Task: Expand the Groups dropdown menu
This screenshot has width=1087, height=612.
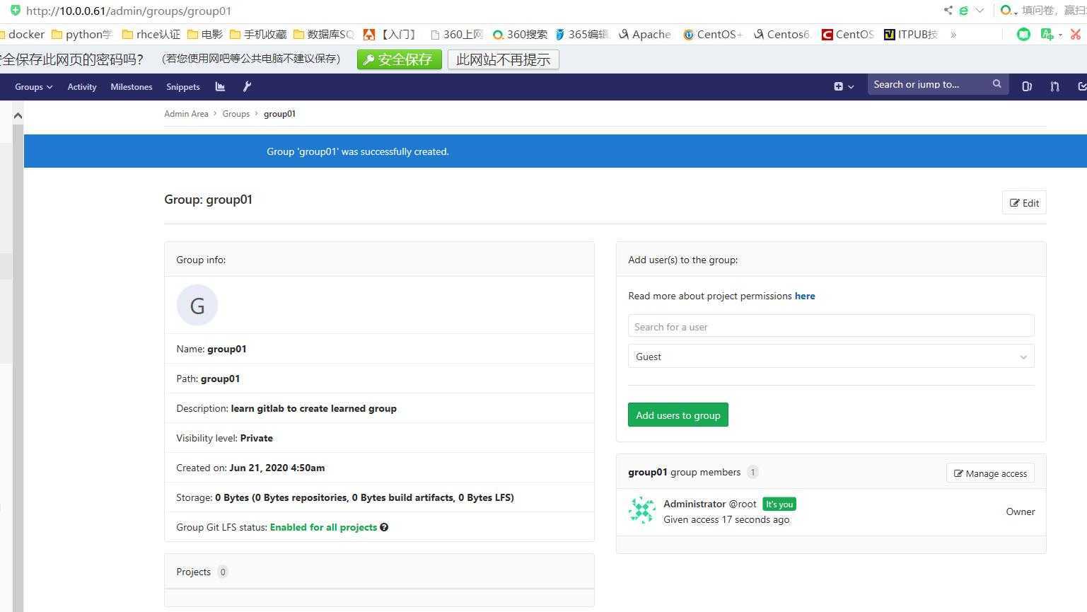Action: (33, 87)
